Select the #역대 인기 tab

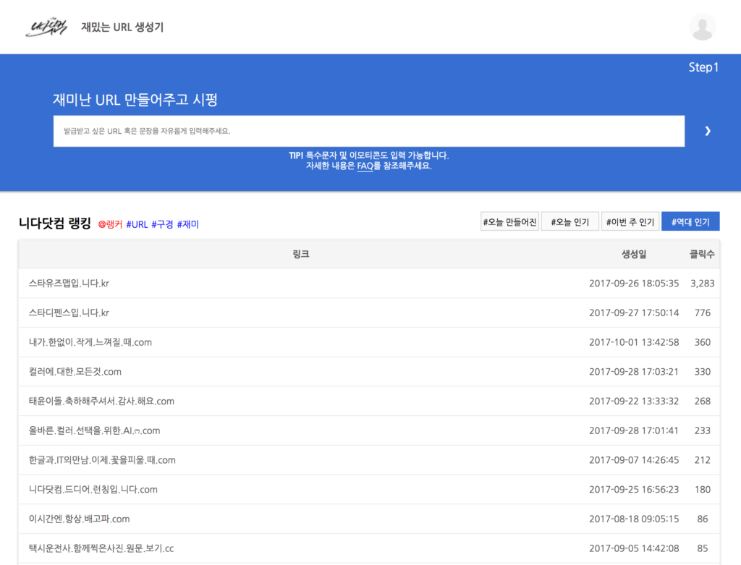(x=690, y=222)
